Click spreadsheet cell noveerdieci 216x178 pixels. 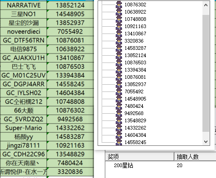tap(23, 32)
